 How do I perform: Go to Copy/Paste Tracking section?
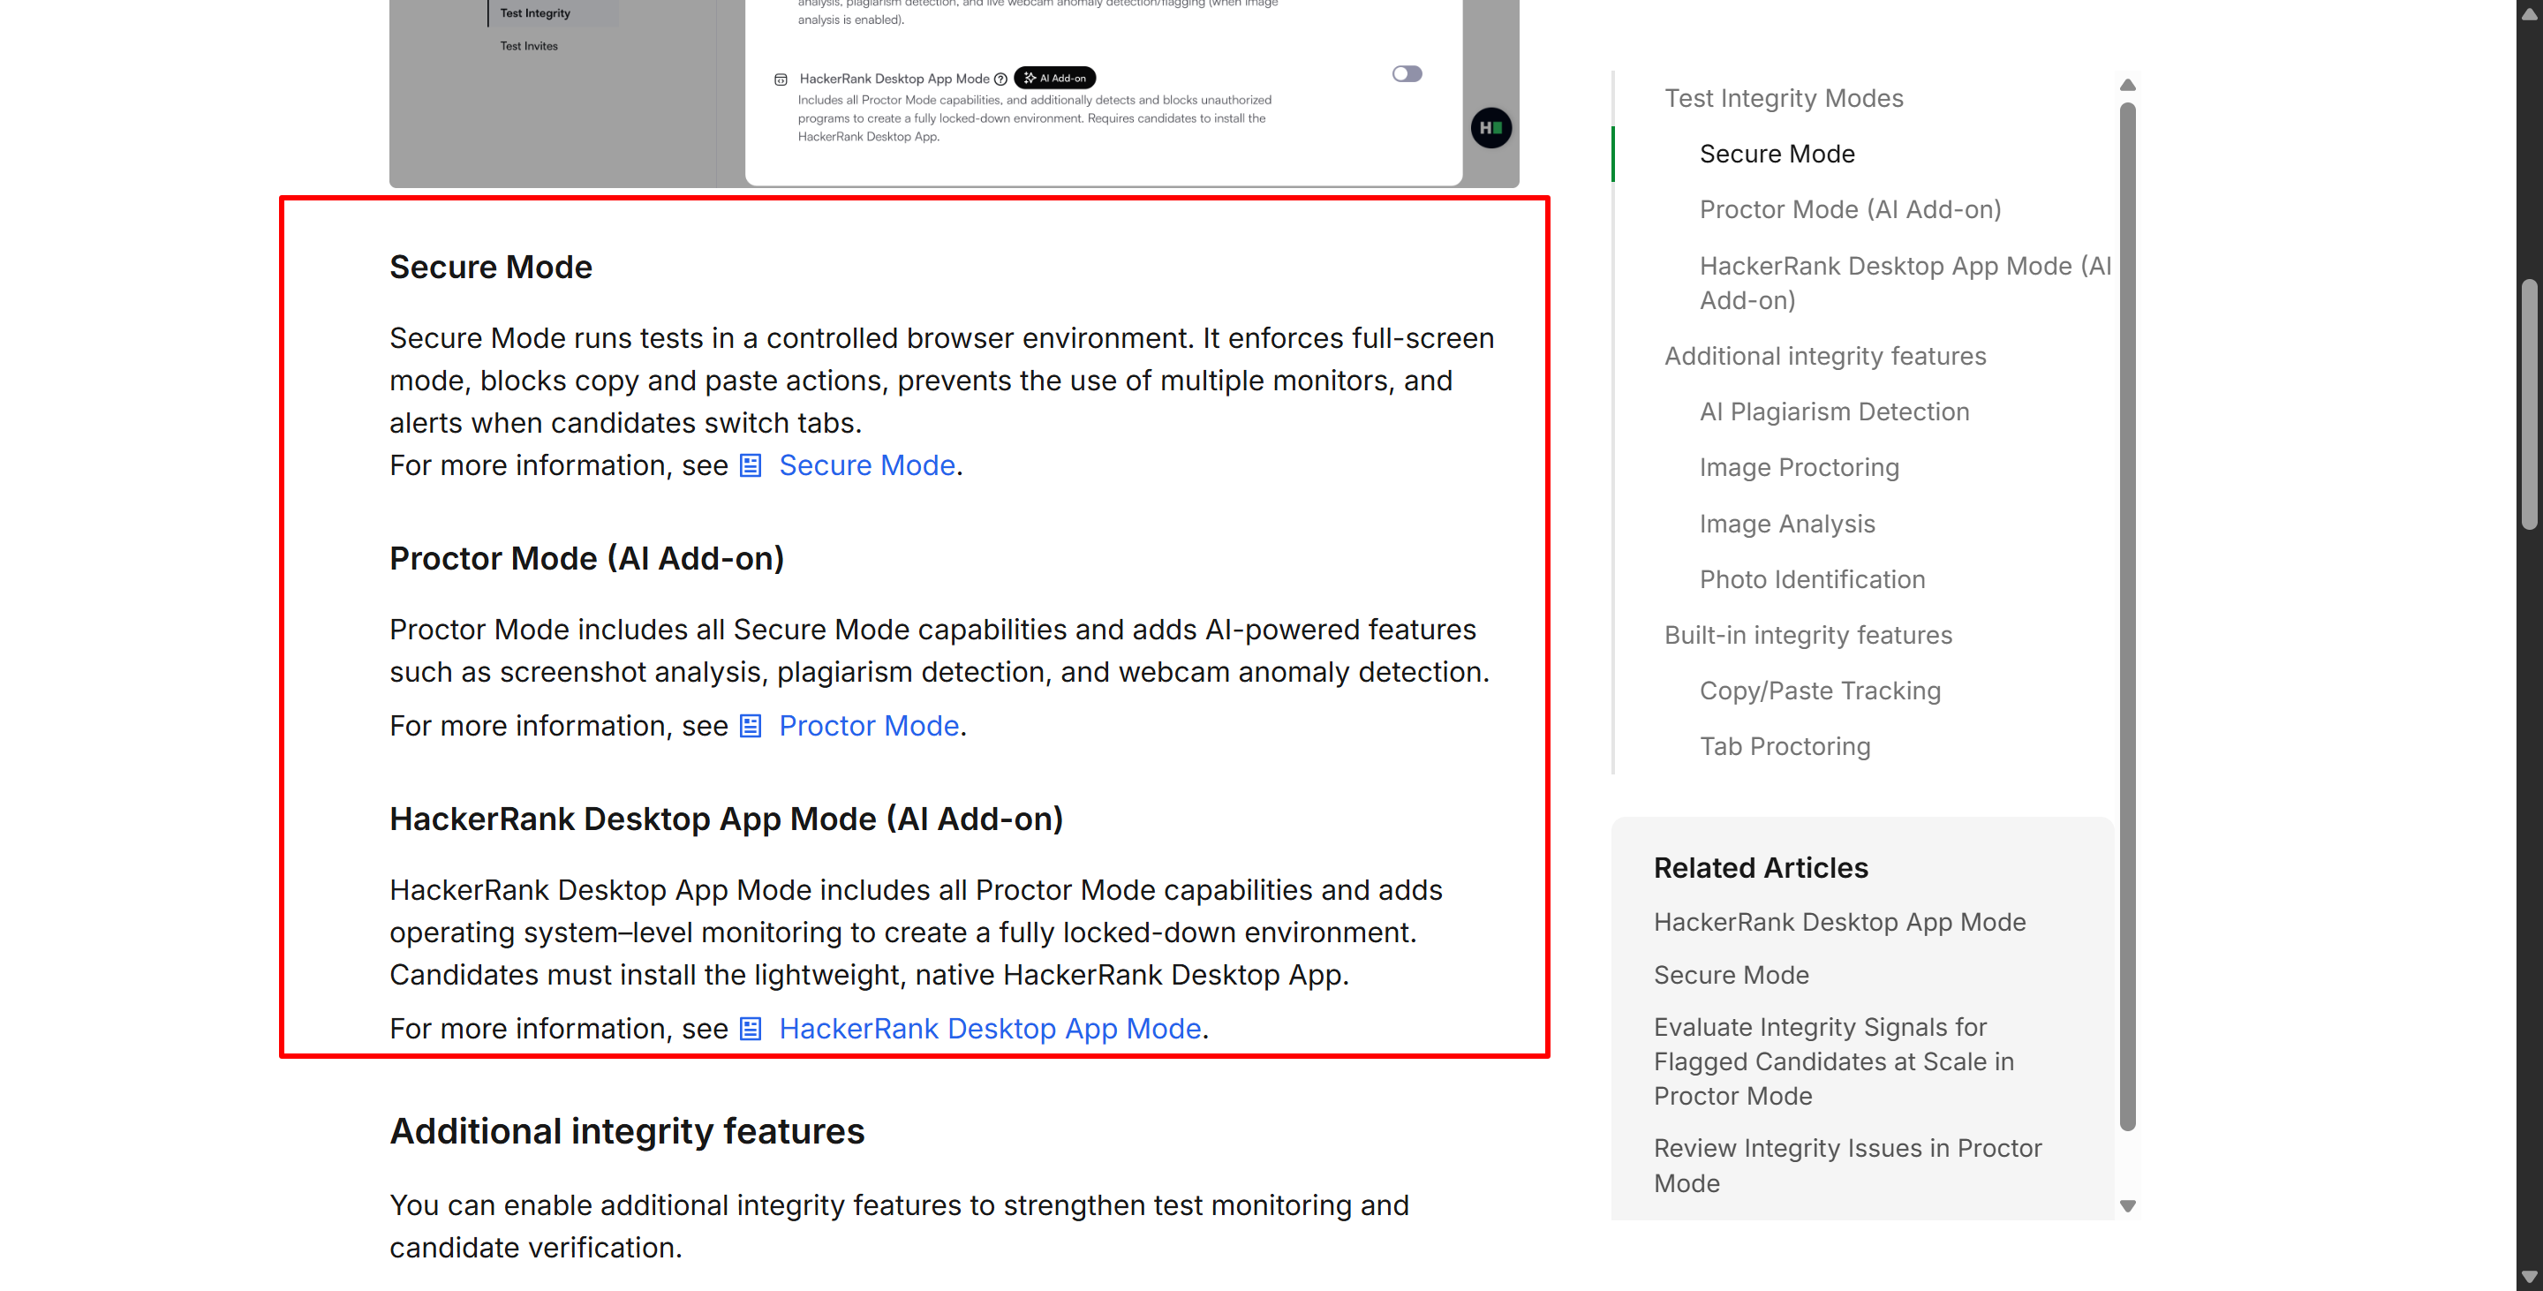point(1819,691)
